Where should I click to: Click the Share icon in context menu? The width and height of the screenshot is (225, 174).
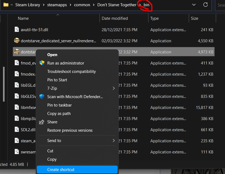coord(42,122)
